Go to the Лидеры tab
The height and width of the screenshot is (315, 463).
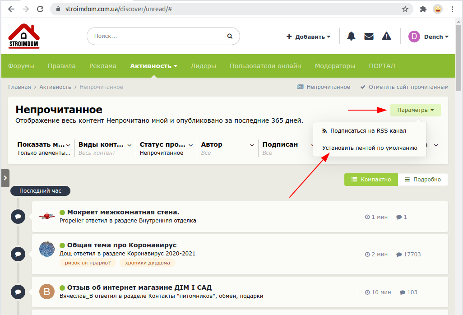click(204, 66)
